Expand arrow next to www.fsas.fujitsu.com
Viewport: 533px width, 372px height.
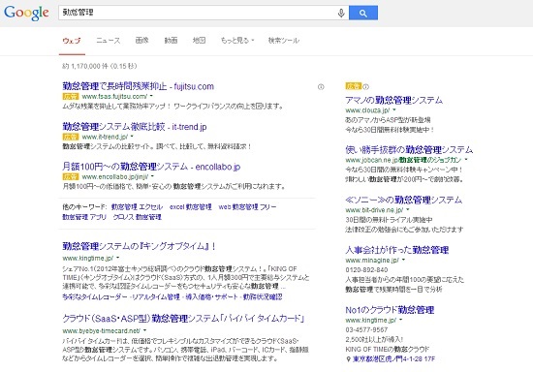click(x=151, y=97)
